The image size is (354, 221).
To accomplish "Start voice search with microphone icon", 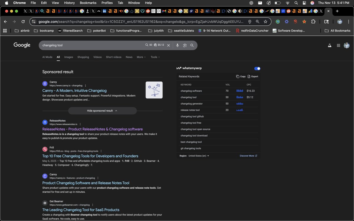I will pyautogui.click(x=177, y=45).
